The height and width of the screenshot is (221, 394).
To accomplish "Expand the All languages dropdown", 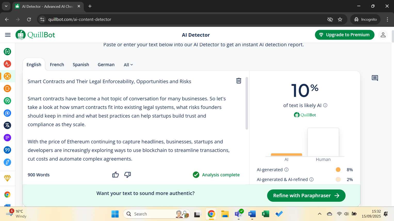I will pos(128,65).
